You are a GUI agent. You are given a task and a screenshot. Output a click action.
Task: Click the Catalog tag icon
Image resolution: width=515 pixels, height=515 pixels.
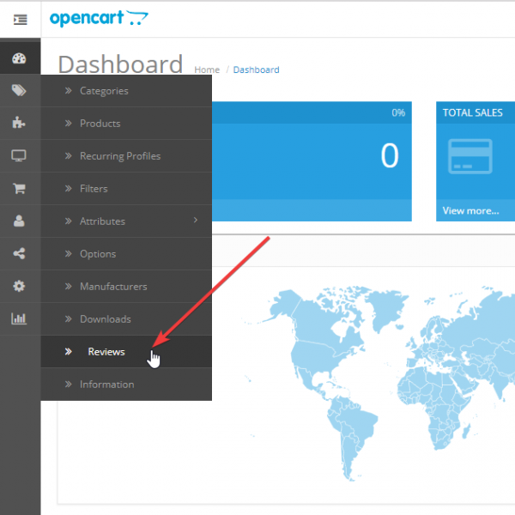point(20,91)
